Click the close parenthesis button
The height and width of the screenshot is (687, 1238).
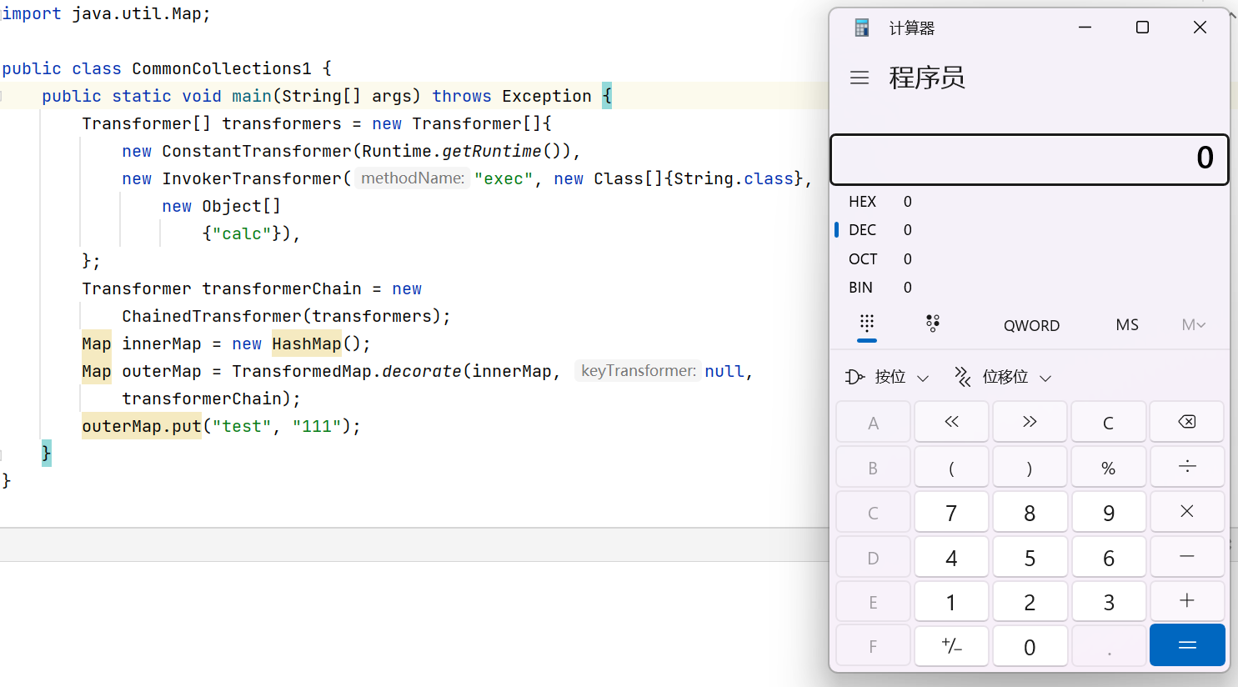1030,467
